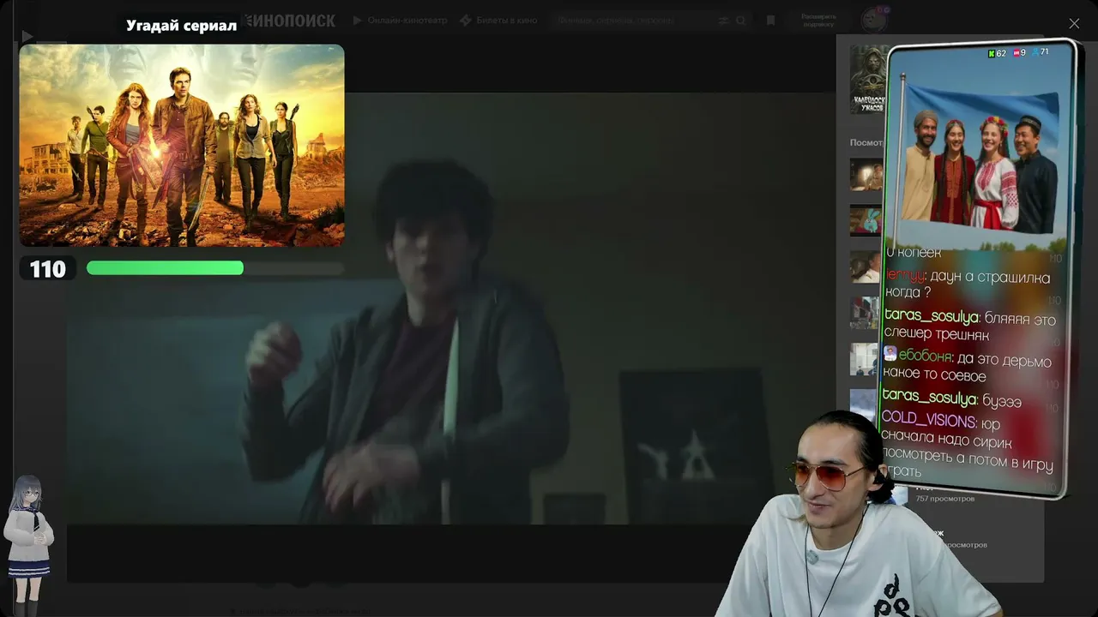Click the anime character avatar overlay

28,545
